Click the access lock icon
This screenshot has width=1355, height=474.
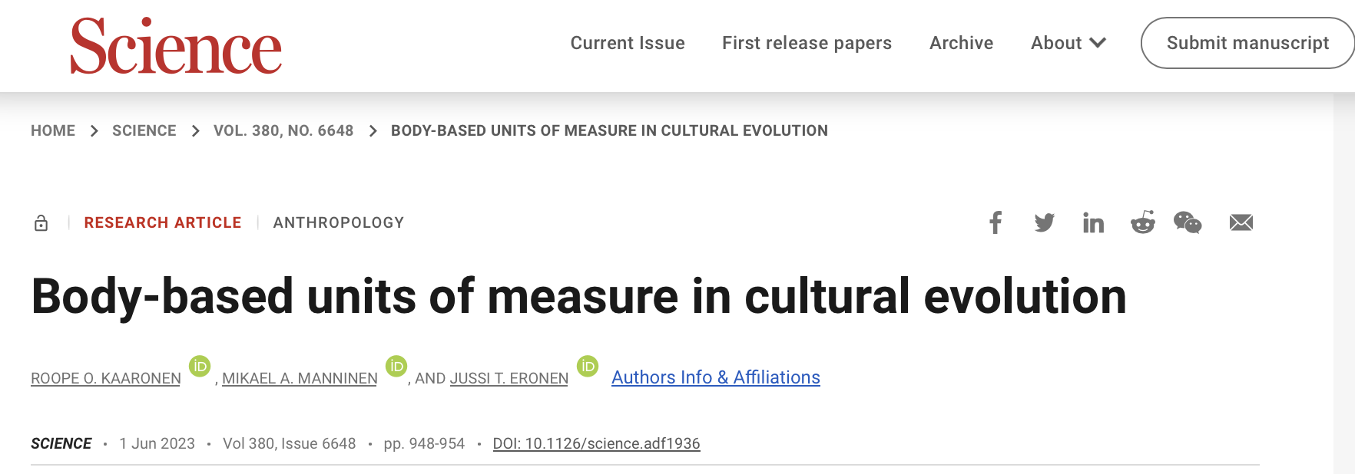tap(41, 223)
